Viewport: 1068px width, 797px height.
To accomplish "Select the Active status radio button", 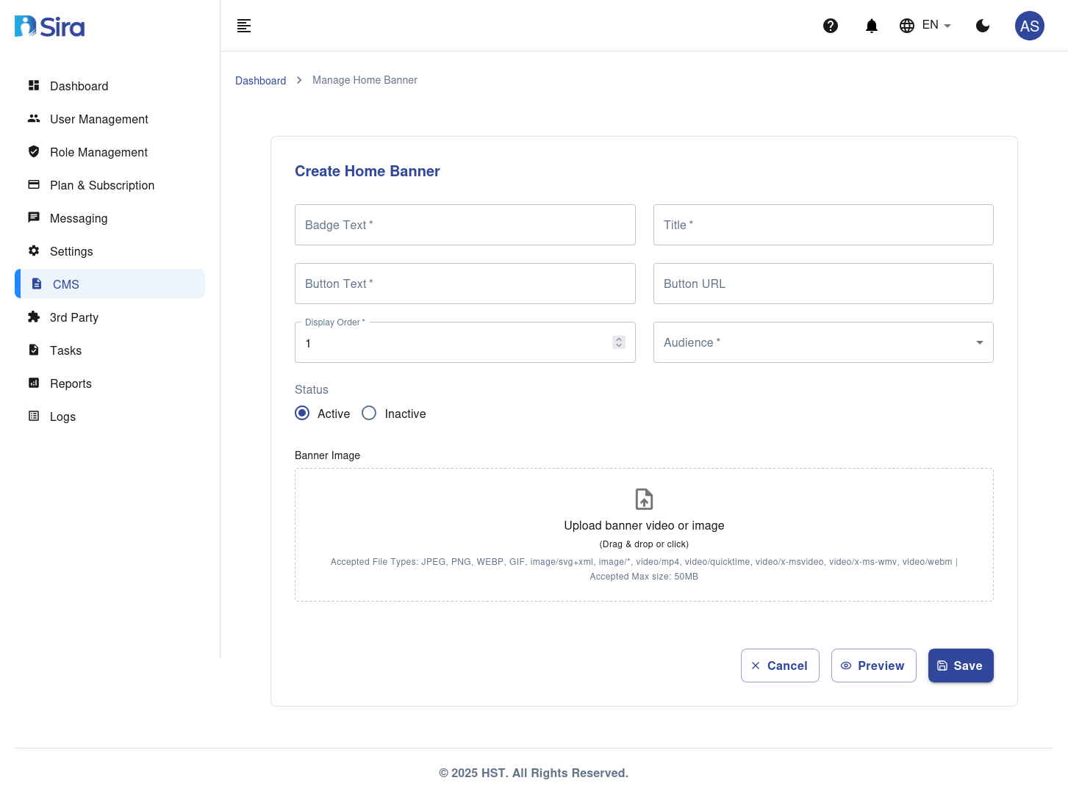I will tap(302, 413).
